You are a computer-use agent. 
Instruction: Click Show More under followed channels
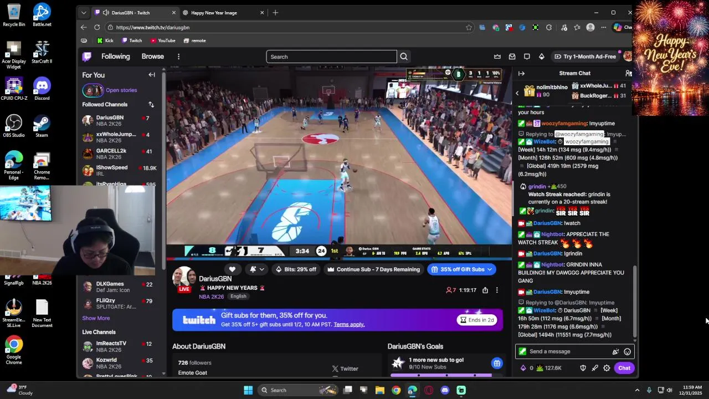tap(96, 318)
